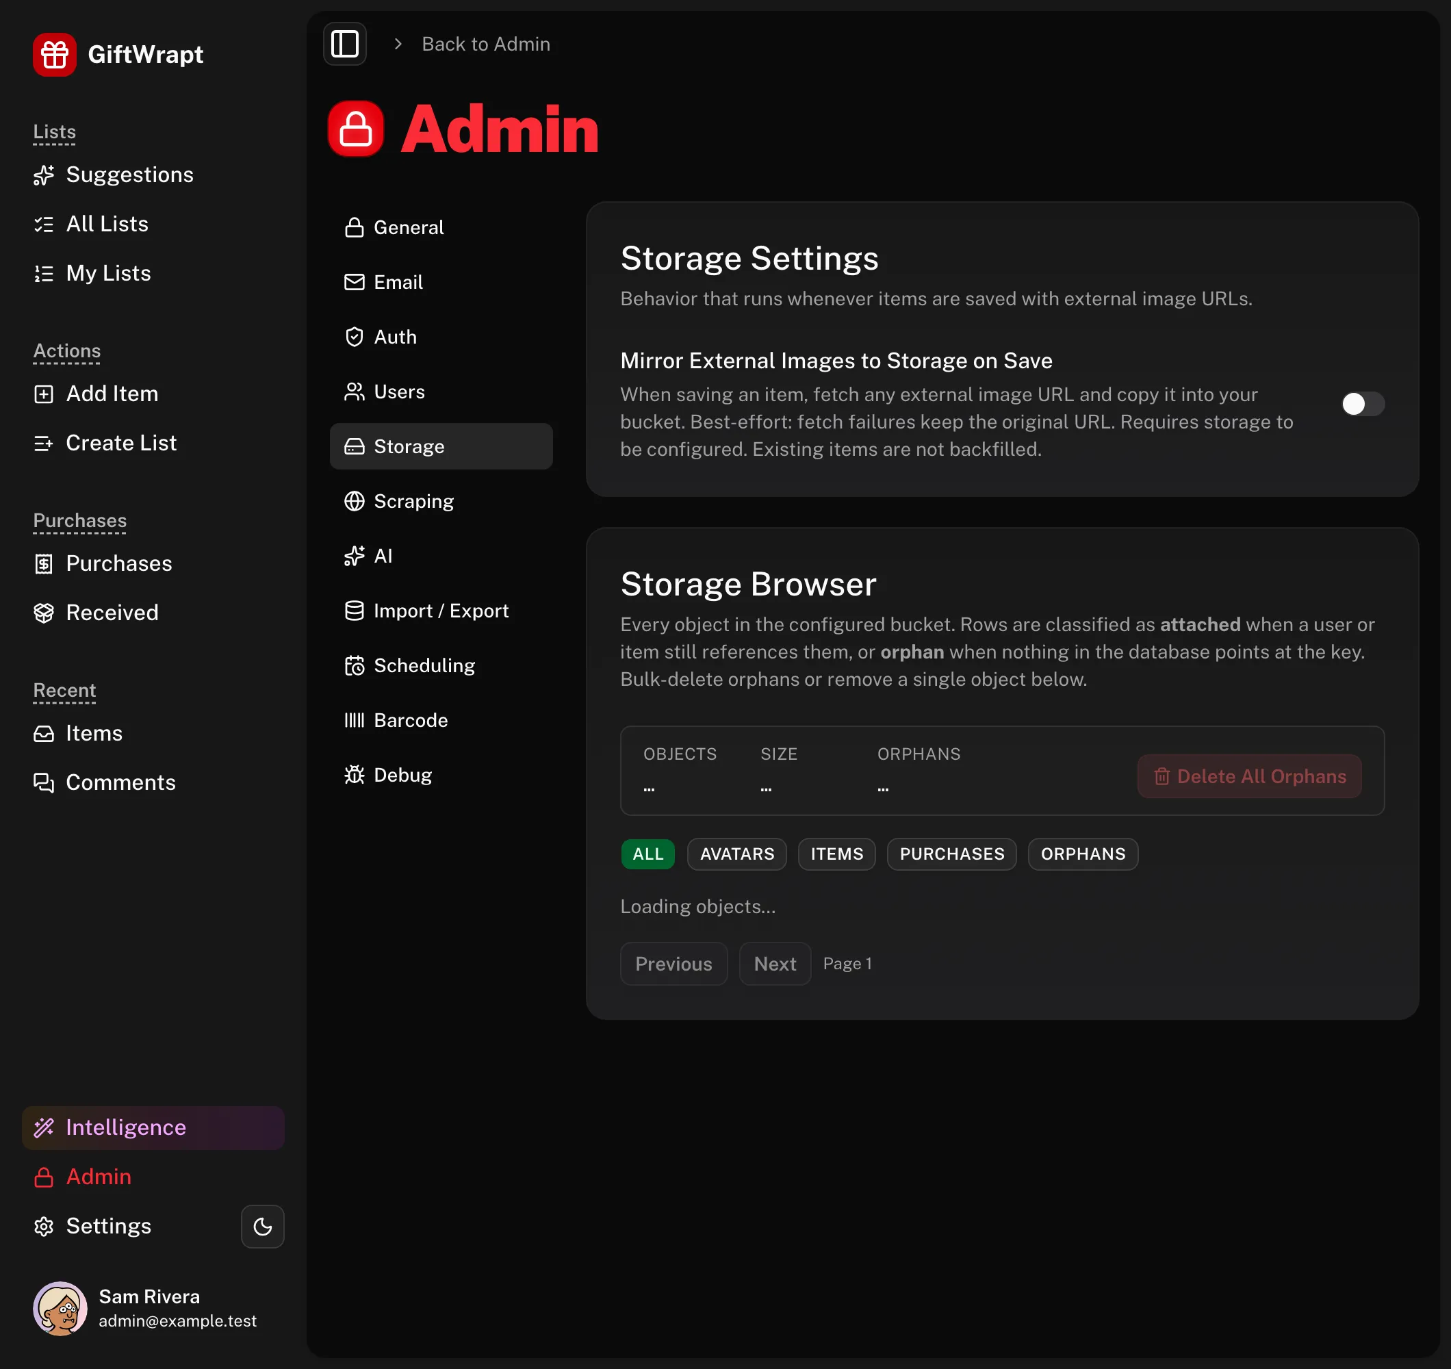Toggle the sidebar panel icon
The image size is (1451, 1369).
coord(344,44)
